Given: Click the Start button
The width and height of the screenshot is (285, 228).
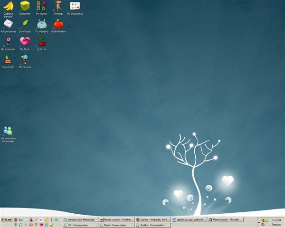Looking at the screenshot, I should tap(6, 219).
